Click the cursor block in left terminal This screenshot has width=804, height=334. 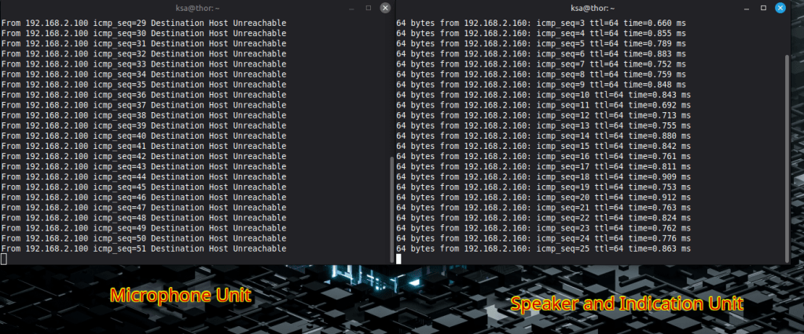pos(4,259)
